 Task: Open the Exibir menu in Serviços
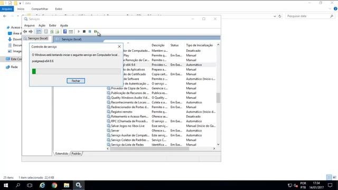[53, 25]
